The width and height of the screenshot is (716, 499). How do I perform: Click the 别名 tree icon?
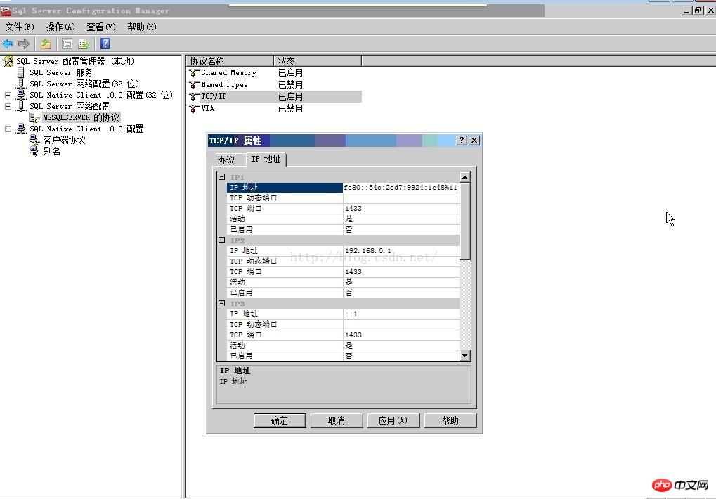tap(34, 151)
